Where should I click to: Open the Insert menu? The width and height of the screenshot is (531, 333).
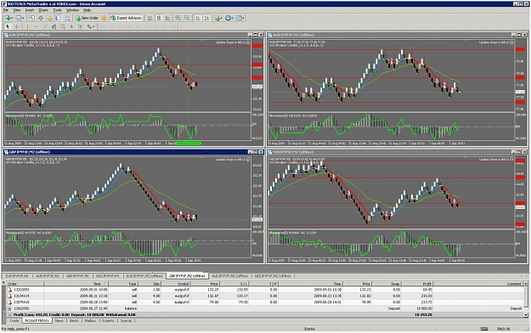pyautogui.click(x=30, y=10)
